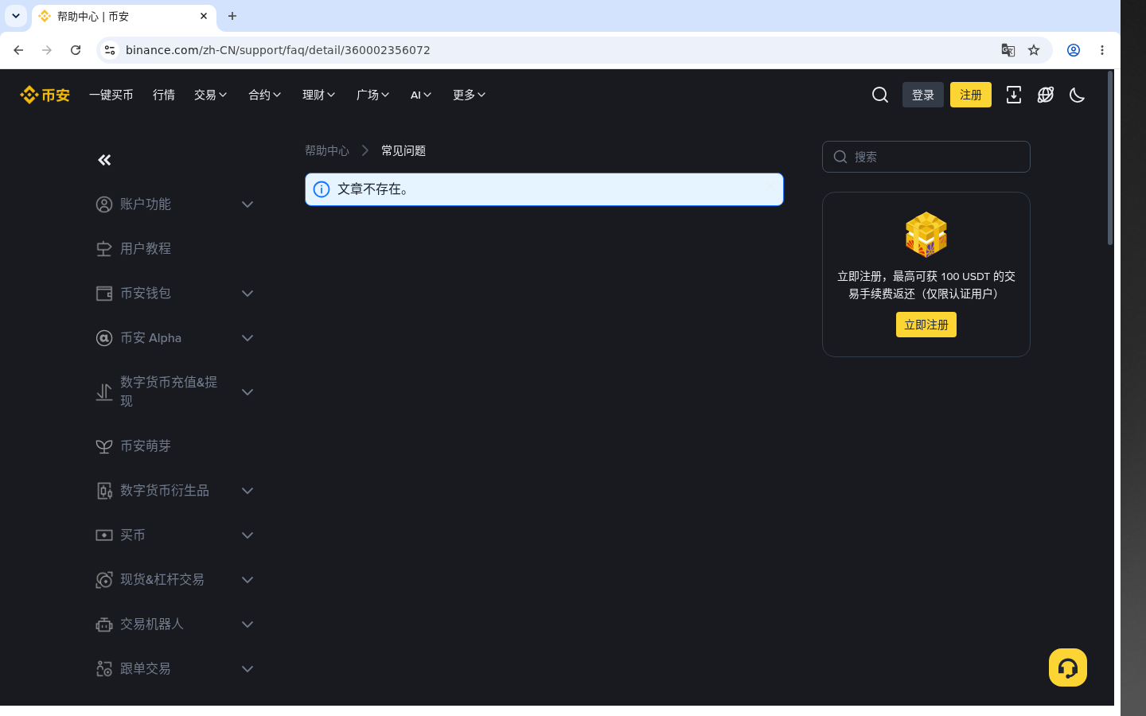This screenshot has width=1146, height=716.
Task: Expand the 买币 section chevron
Action: [x=248, y=535]
